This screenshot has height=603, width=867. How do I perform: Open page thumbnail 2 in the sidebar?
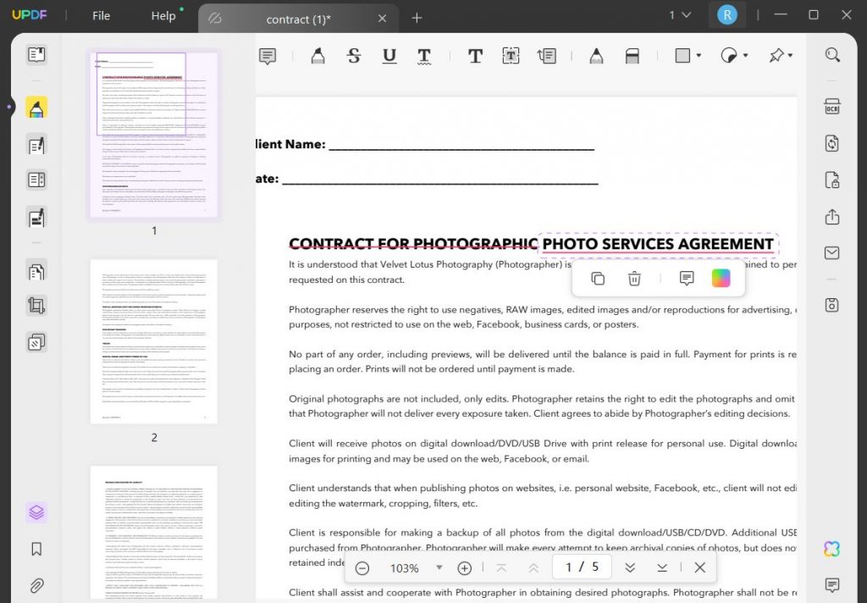(154, 343)
